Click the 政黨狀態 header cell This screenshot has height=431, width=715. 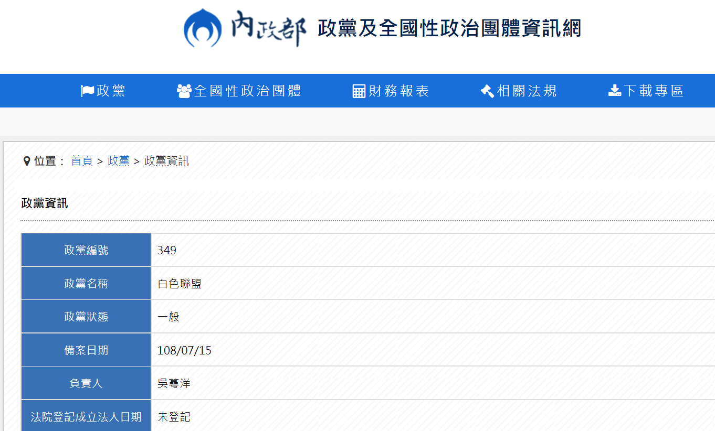86,317
